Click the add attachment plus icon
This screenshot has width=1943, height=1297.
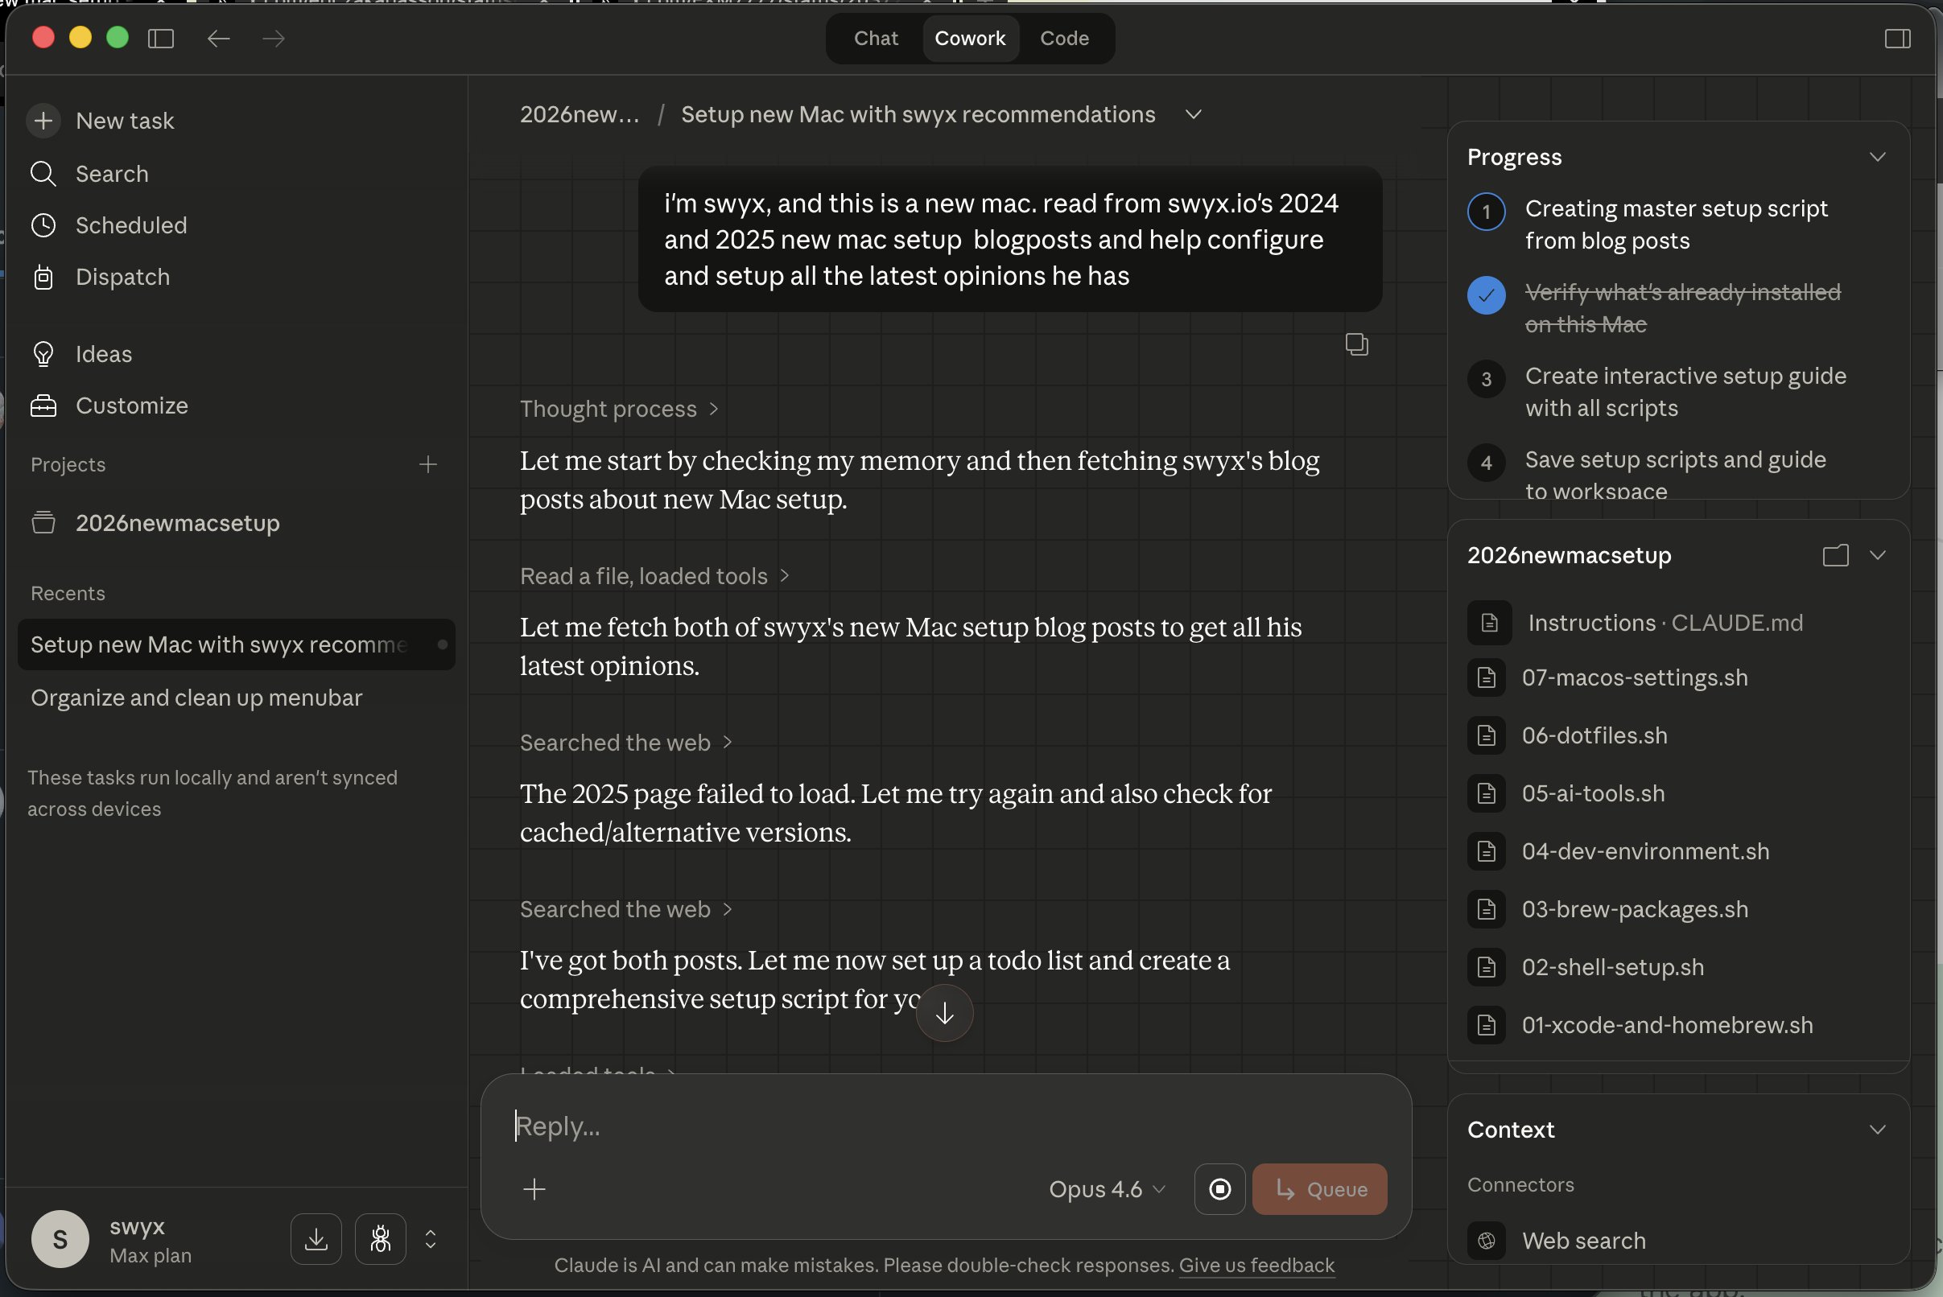coord(534,1188)
